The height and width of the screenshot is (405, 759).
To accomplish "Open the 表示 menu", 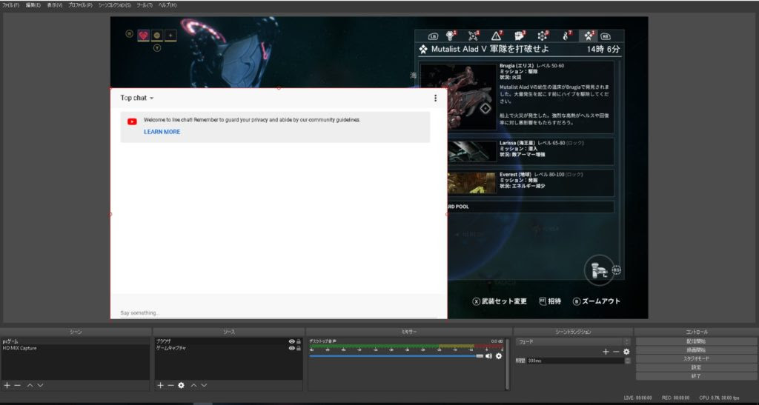I will (x=55, y=5).
